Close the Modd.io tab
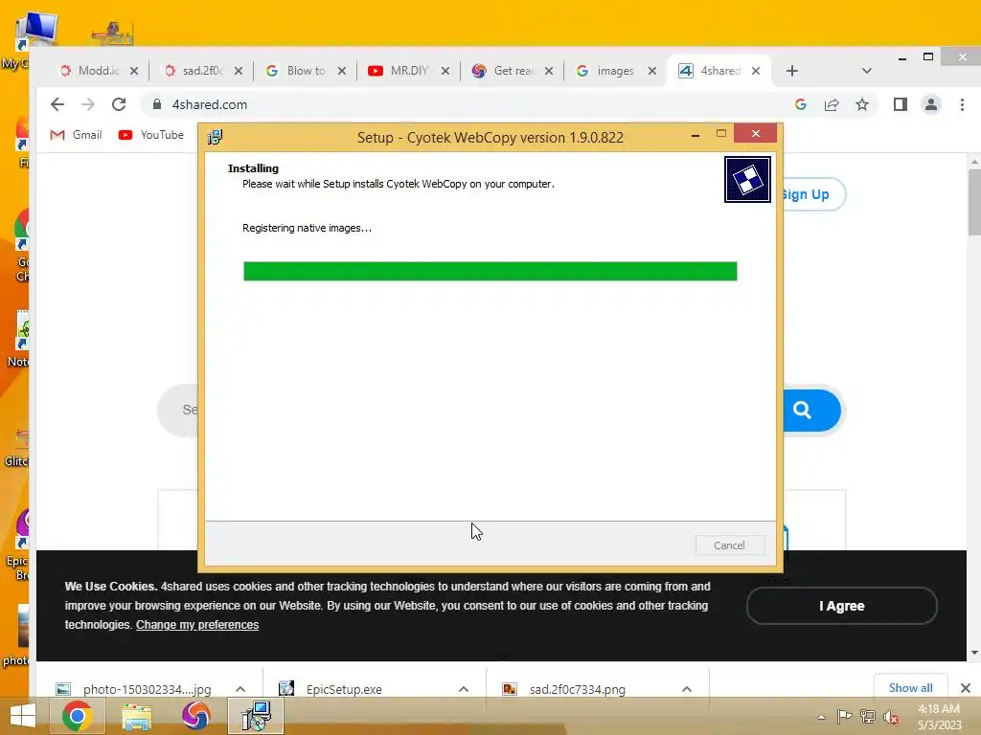 (x=134, y=71)
